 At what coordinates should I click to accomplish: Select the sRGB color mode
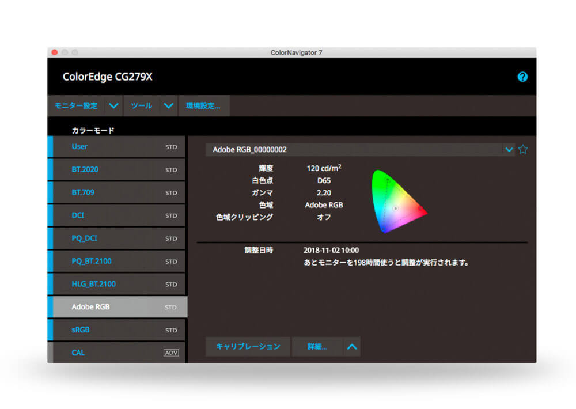click(116, 330)
